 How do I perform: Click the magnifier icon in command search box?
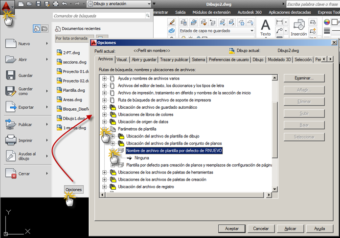point(147,15)
